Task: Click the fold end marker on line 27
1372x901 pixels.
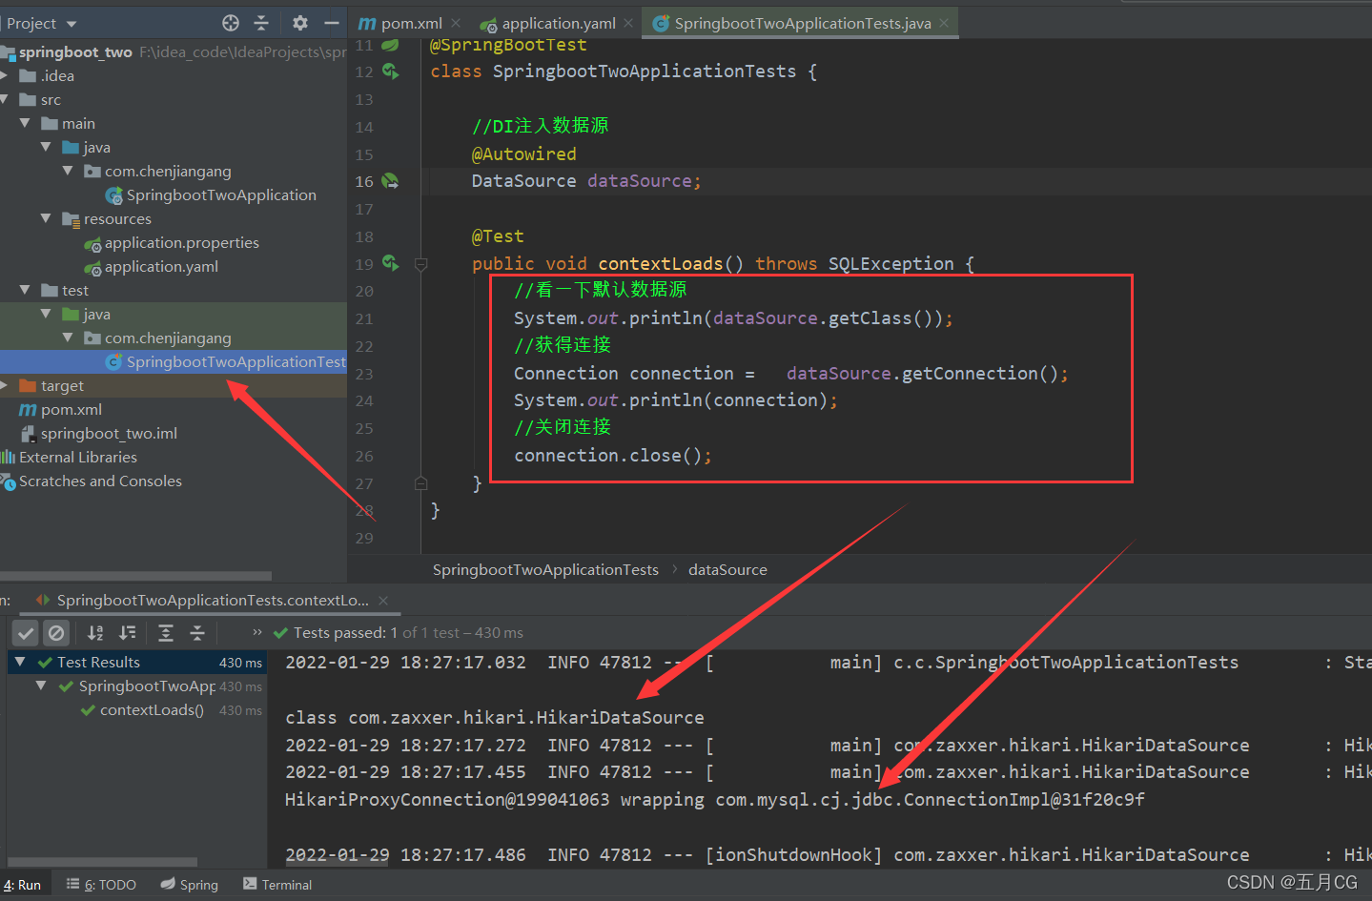Action: click(x=421, y=483)
